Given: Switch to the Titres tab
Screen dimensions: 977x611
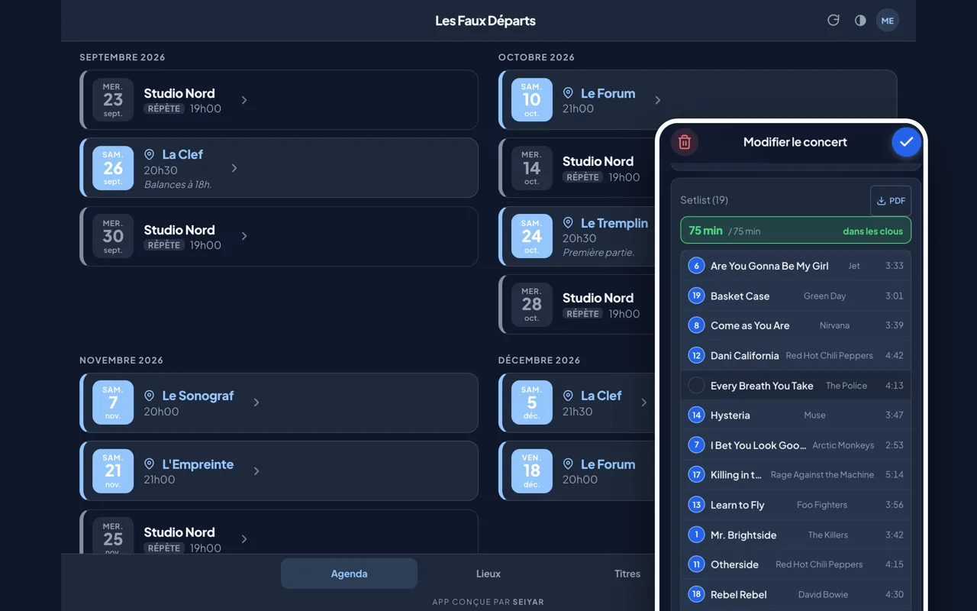Looking at the screenshot, I should [627, 574].
